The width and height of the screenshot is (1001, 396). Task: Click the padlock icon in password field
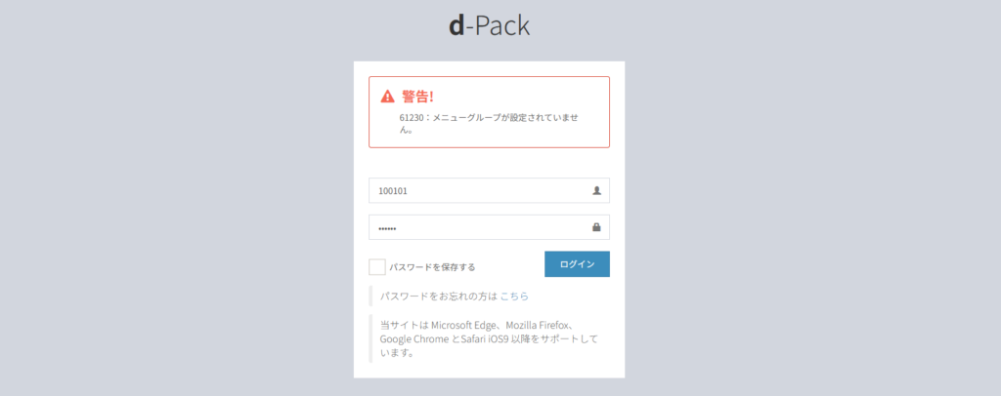point(596,227)
